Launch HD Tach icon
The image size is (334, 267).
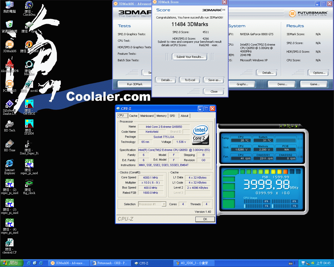pyautogui.click(x=9, y=126)
